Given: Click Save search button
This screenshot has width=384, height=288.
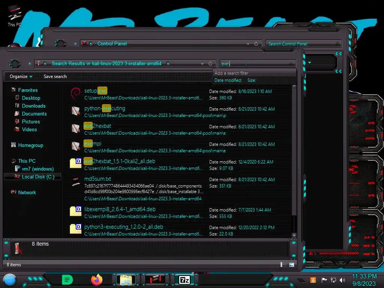Looking at the screenshot, I should point(55,76).
